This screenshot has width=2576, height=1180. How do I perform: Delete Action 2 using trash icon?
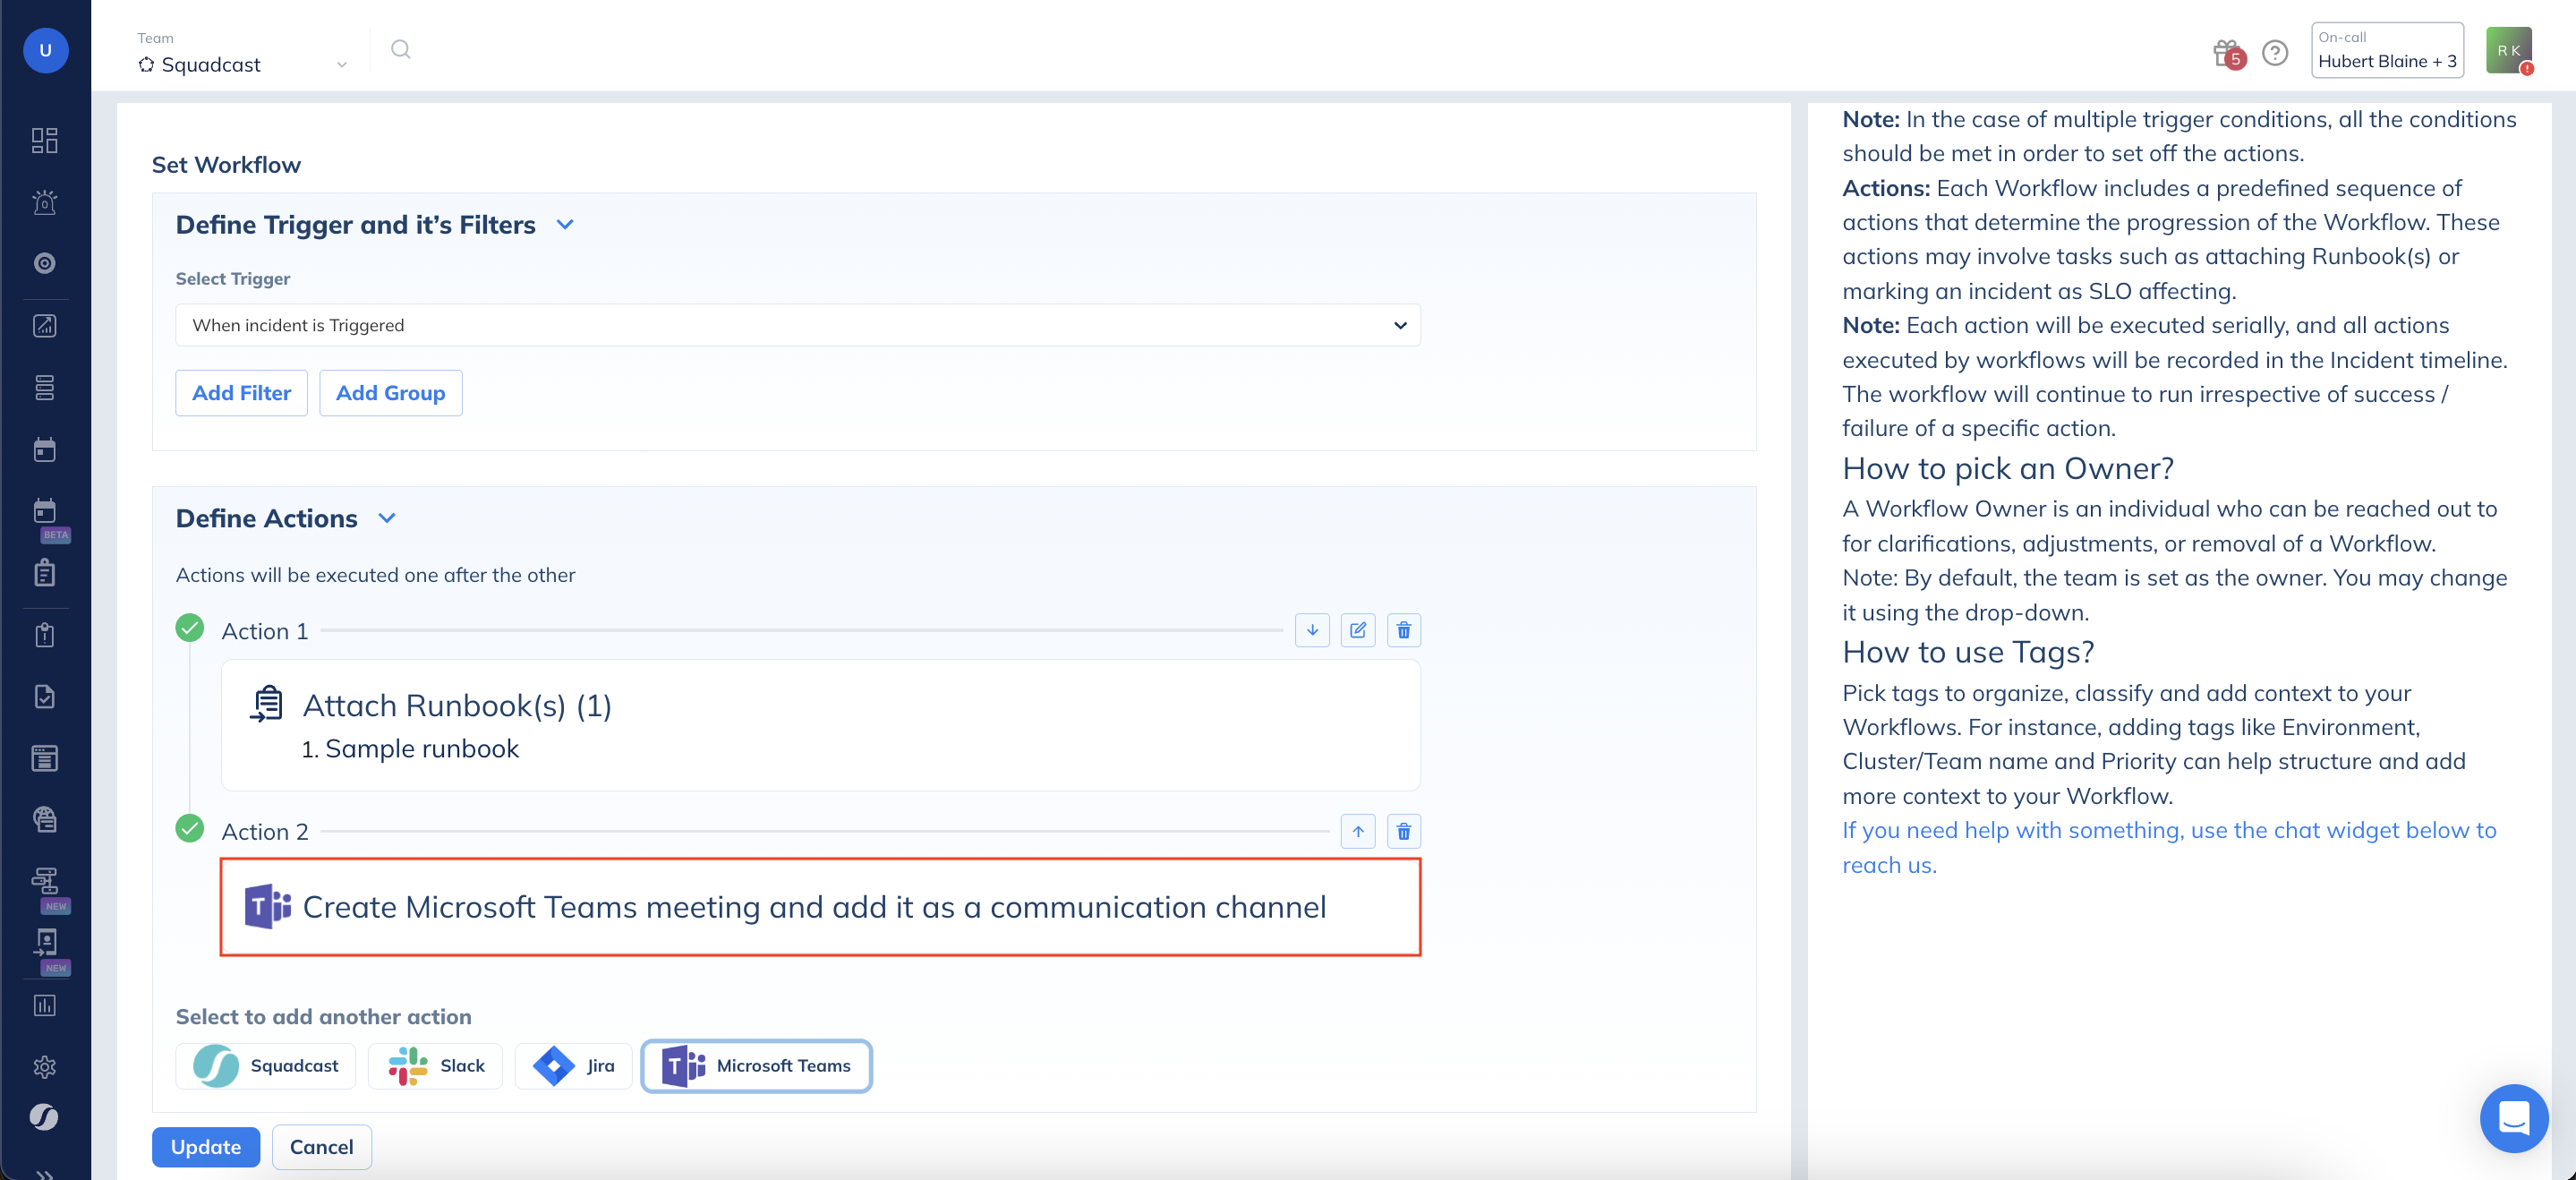1403,831
